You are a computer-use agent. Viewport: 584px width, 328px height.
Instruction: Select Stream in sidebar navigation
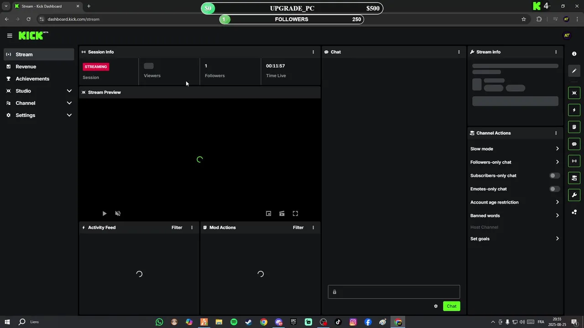coord(39,54)
